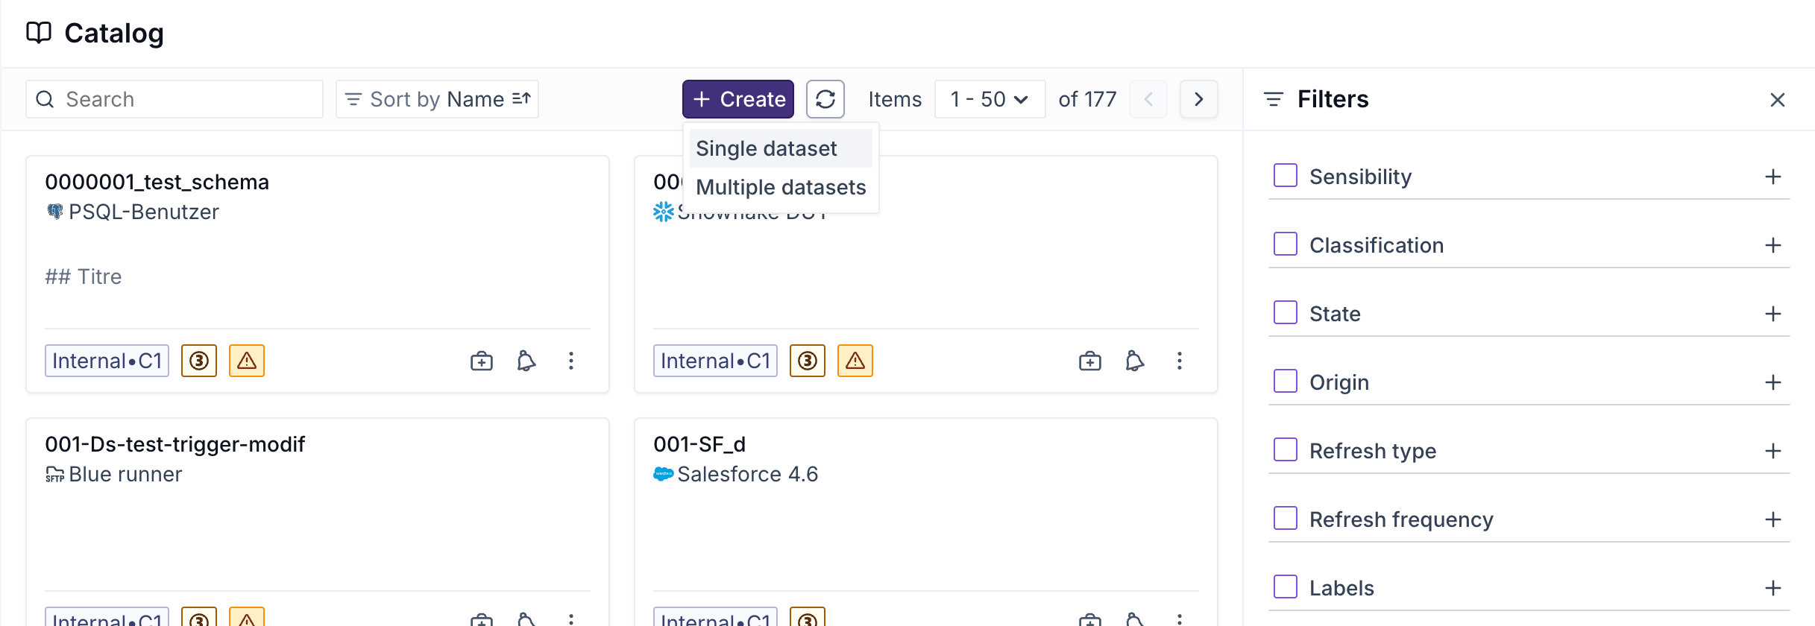Click level 3 badge on 0000001_test_schema card

[199, 361]
